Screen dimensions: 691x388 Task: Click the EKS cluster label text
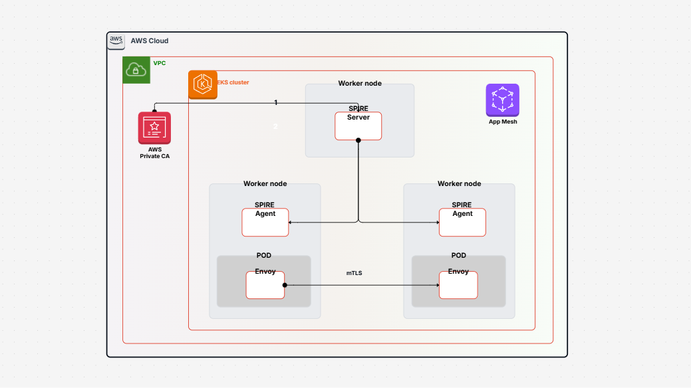(233, 82)
